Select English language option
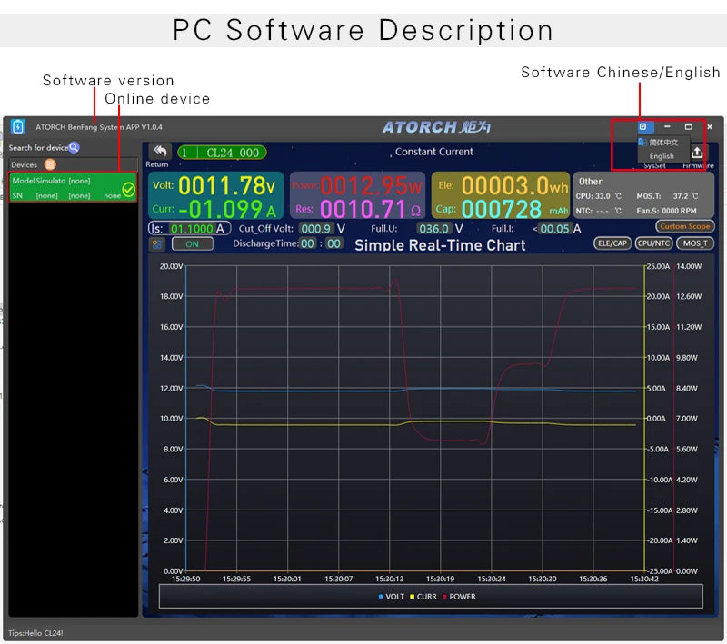The height and width of the screenshot is (644, 727). point(662,155)
